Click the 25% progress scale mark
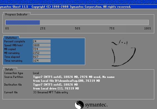Image resolution: width=157 pixels, height=109 pixels. point(43,28)
